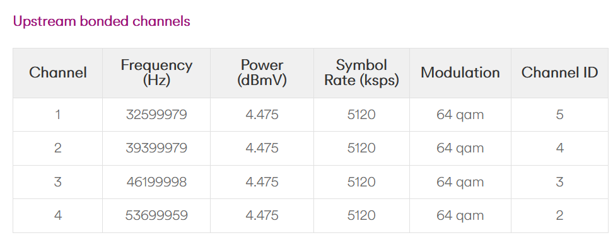Click the symbol rate in channel 2 row

[361, 148]
